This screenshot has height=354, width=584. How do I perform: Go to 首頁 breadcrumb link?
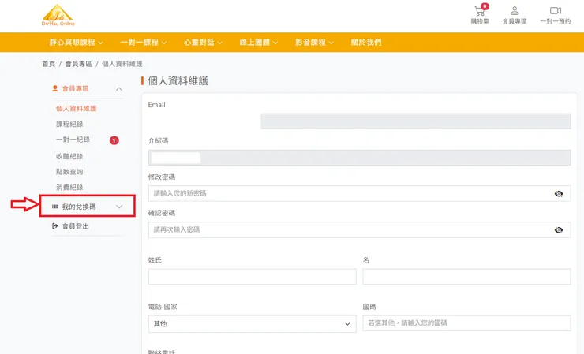click(x=48, y=64)
